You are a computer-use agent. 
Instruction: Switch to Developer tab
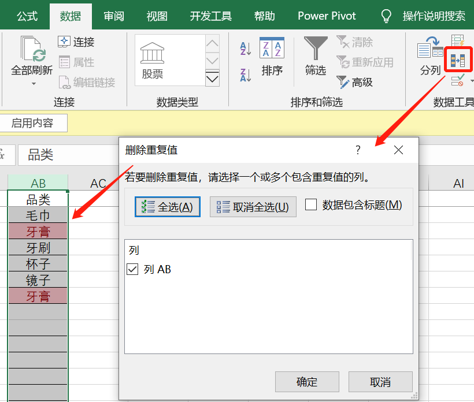click(211, 16)
